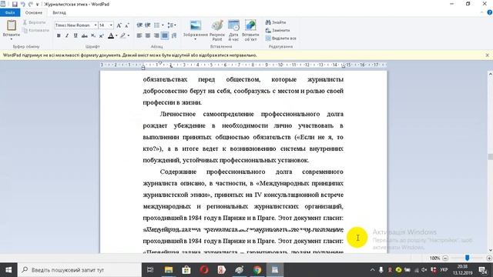Click the Копіювати copy button
The width and height of the screenshot is (493, 277).
(36, 30)
